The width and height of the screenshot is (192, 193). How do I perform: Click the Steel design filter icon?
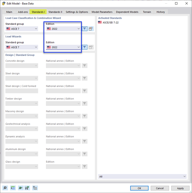click(85, 78)
